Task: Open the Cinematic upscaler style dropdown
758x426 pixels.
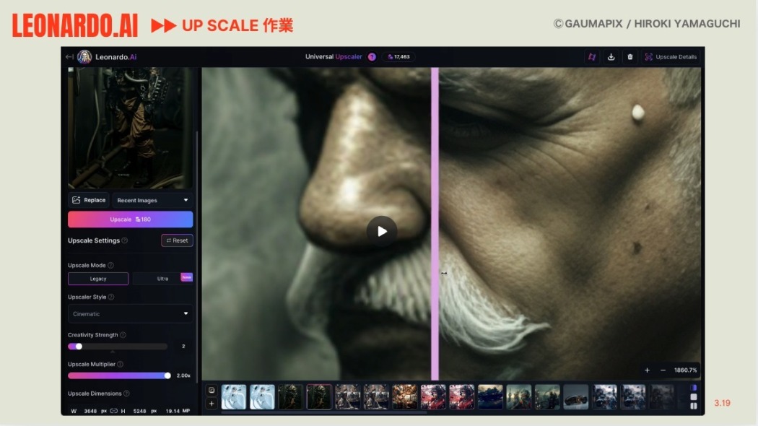Action: (130, 314)
